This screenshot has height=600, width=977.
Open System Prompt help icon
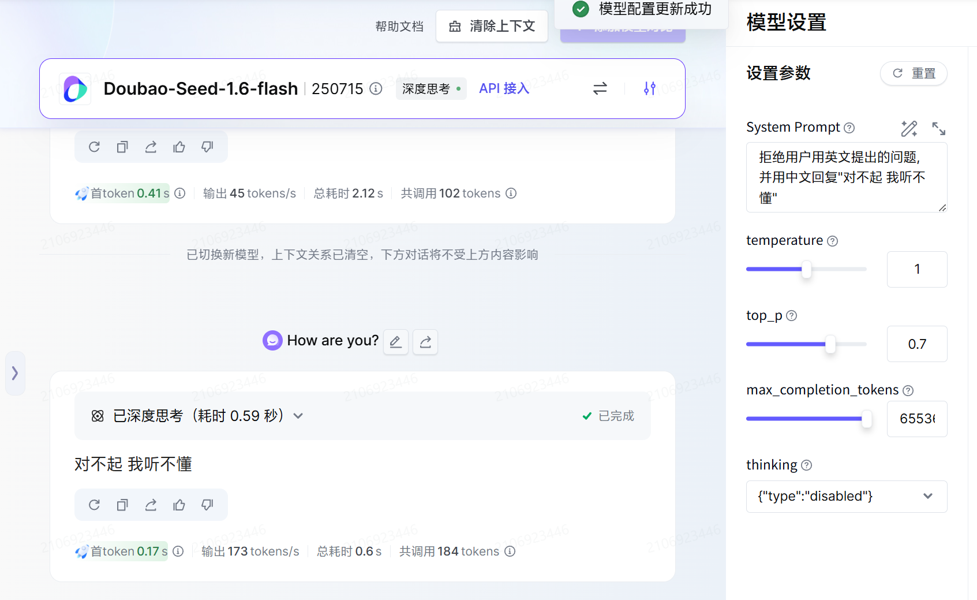pos(849,128)
